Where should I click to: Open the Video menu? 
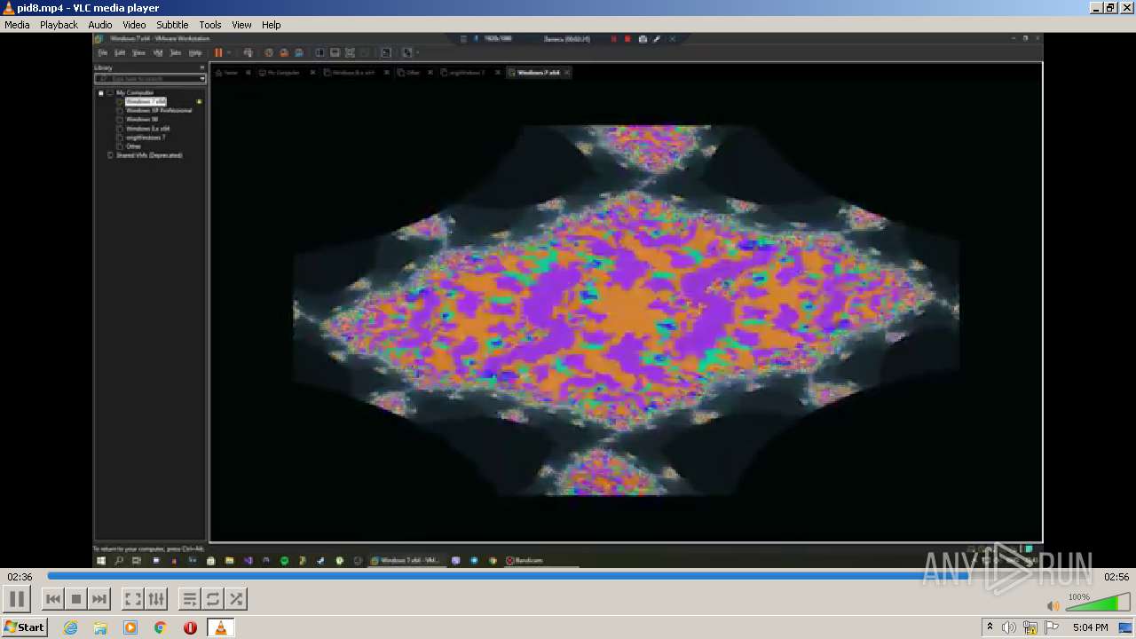[x=134, y=25]
